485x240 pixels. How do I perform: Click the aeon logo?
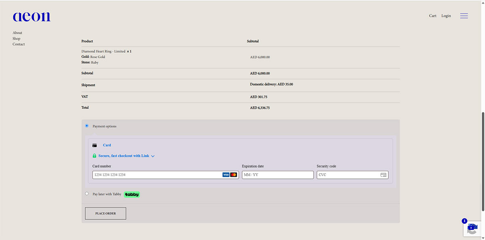tap(32, 16)
